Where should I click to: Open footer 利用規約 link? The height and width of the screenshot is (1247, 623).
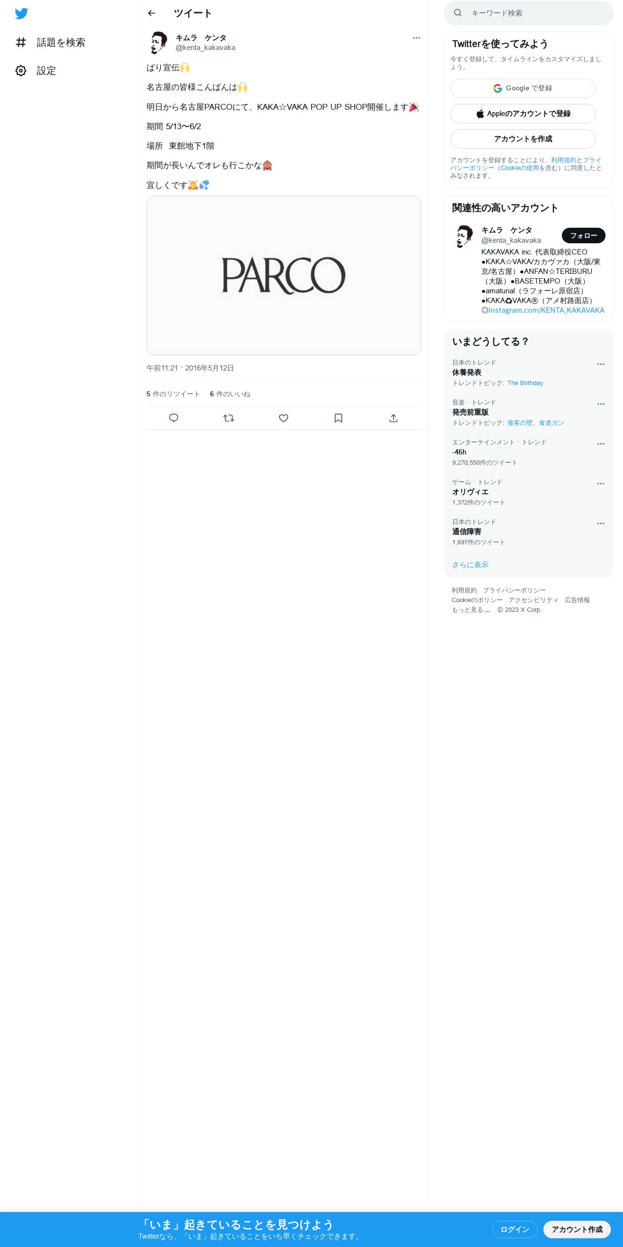pyautogui.click(x=464, y=590)
